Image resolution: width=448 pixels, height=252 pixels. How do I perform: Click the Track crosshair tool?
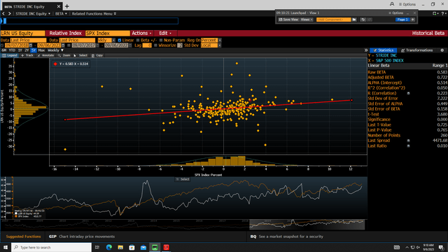27,55
